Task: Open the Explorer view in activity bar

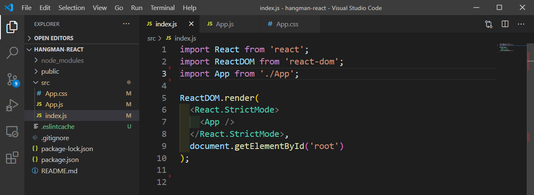Action: [x=12, y=27]
